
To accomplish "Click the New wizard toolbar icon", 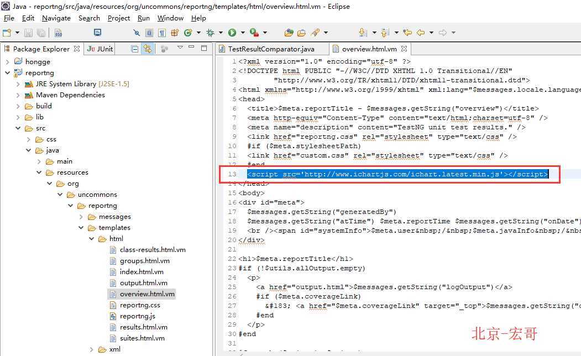I will [x=7, y=33].
